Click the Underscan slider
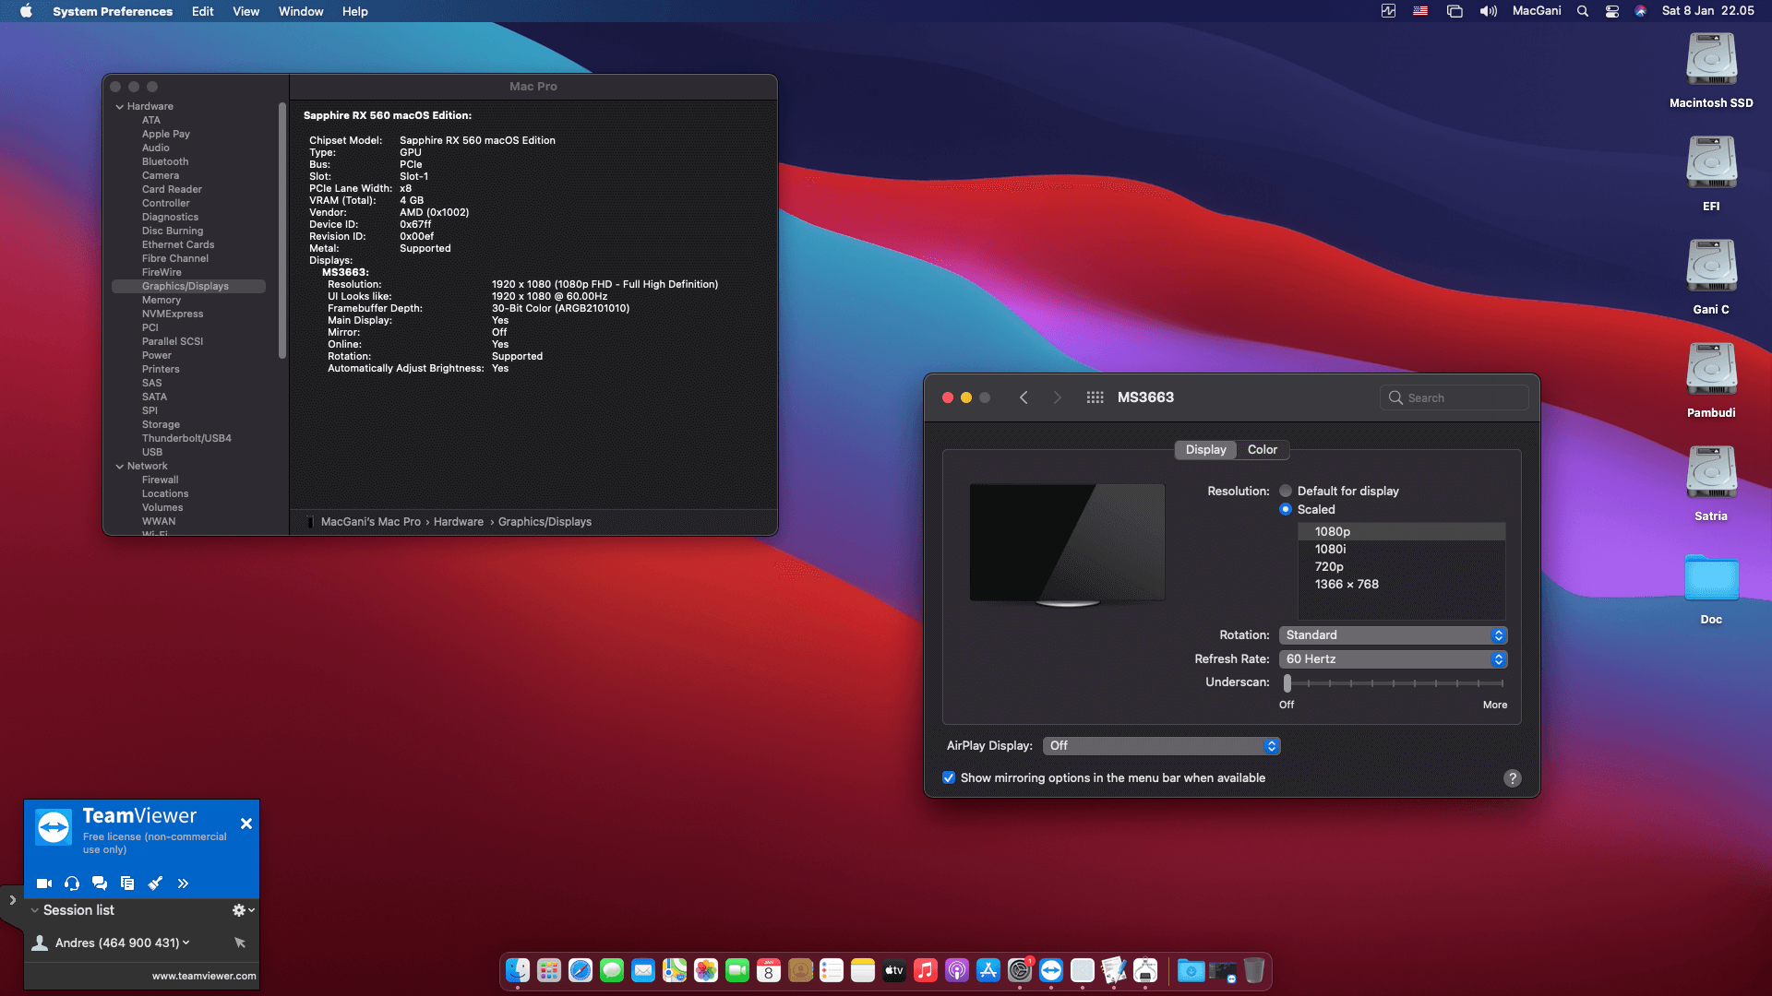 (1288, 682)
